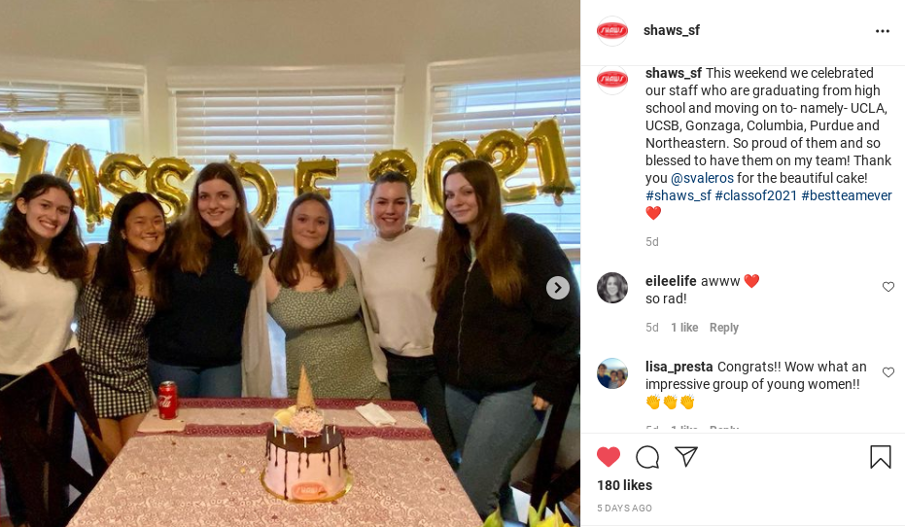Share the post via the paper plane icon
Viewport: 905px width, 527px height.
(x=686, y=457)
